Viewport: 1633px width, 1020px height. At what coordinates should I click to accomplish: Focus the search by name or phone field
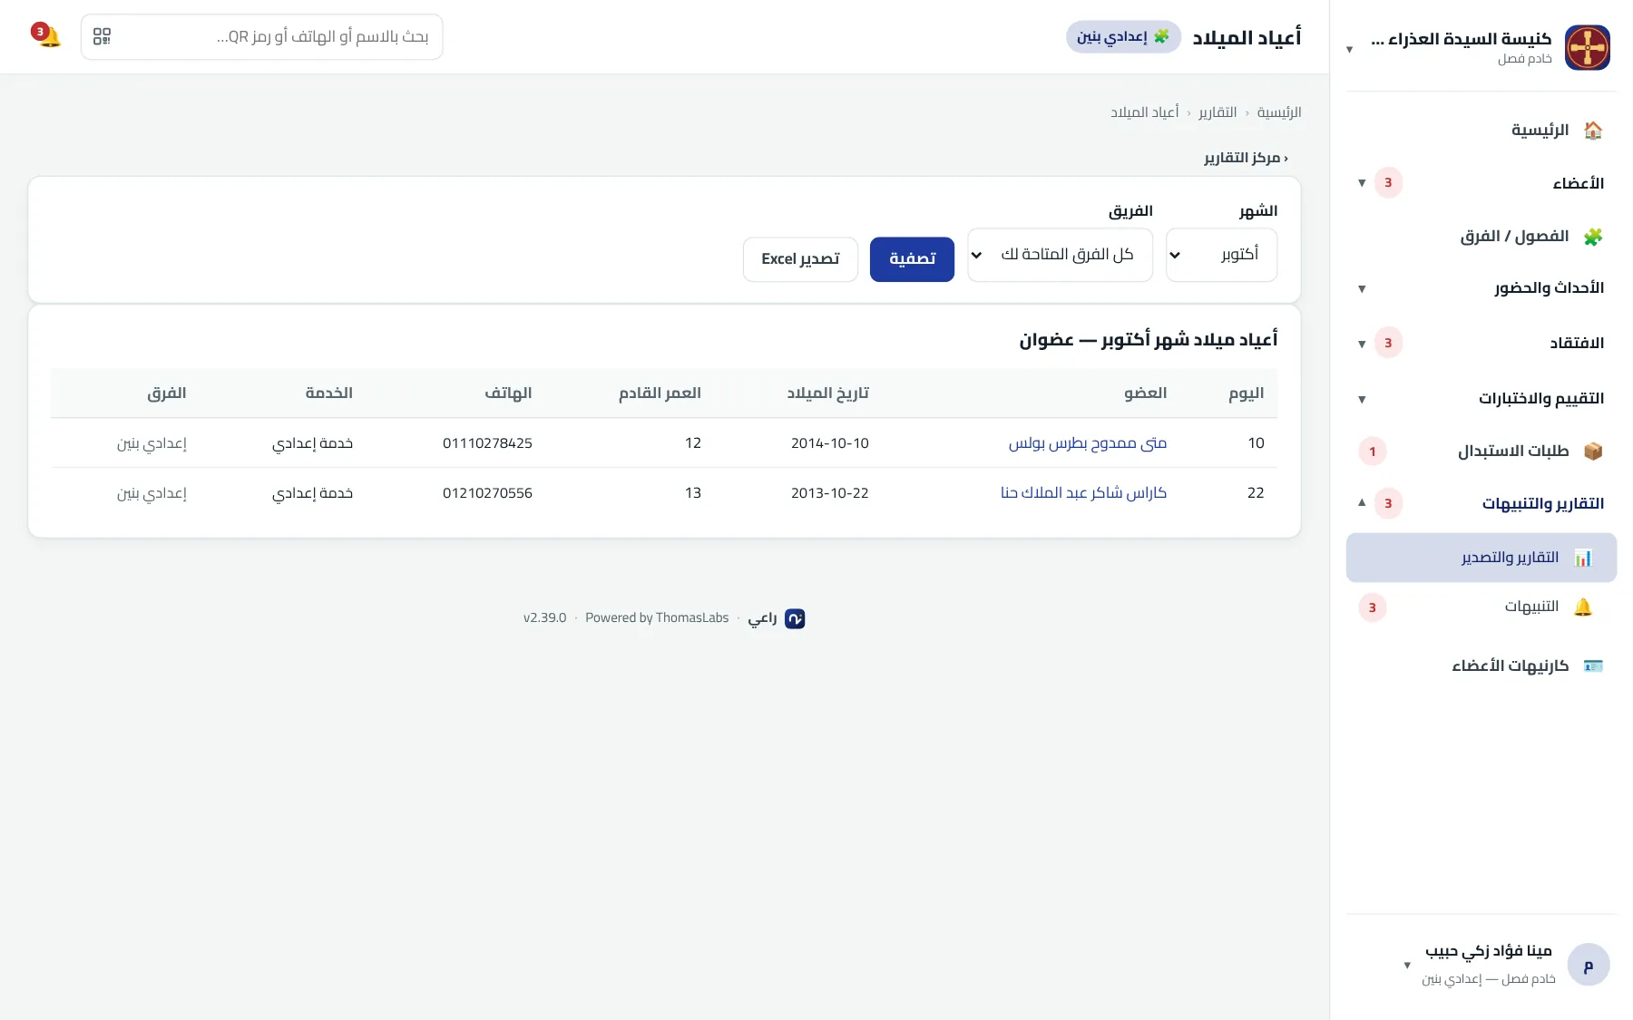tap(262, 37)
